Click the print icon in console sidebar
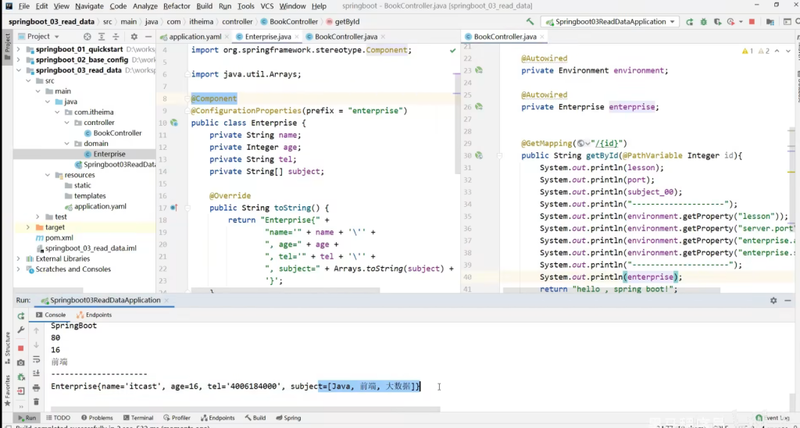 pos(36,388)
